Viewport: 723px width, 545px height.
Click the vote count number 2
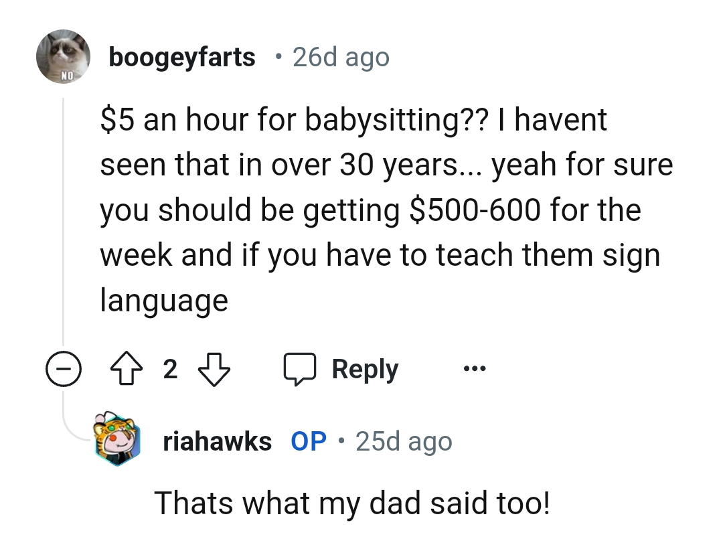pyautogui.click(x=171, y=369)
